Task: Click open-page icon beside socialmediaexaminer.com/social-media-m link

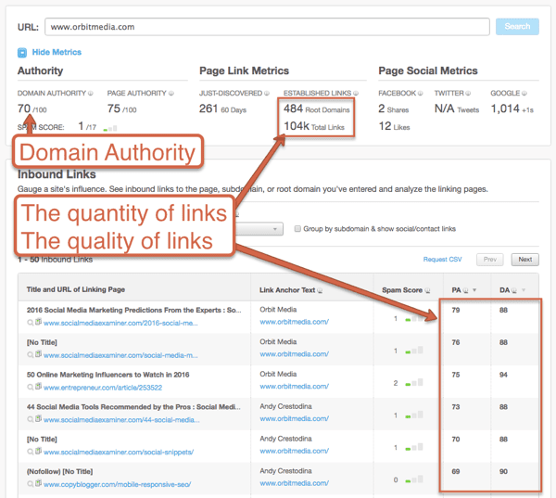Action: coord(38,354)
